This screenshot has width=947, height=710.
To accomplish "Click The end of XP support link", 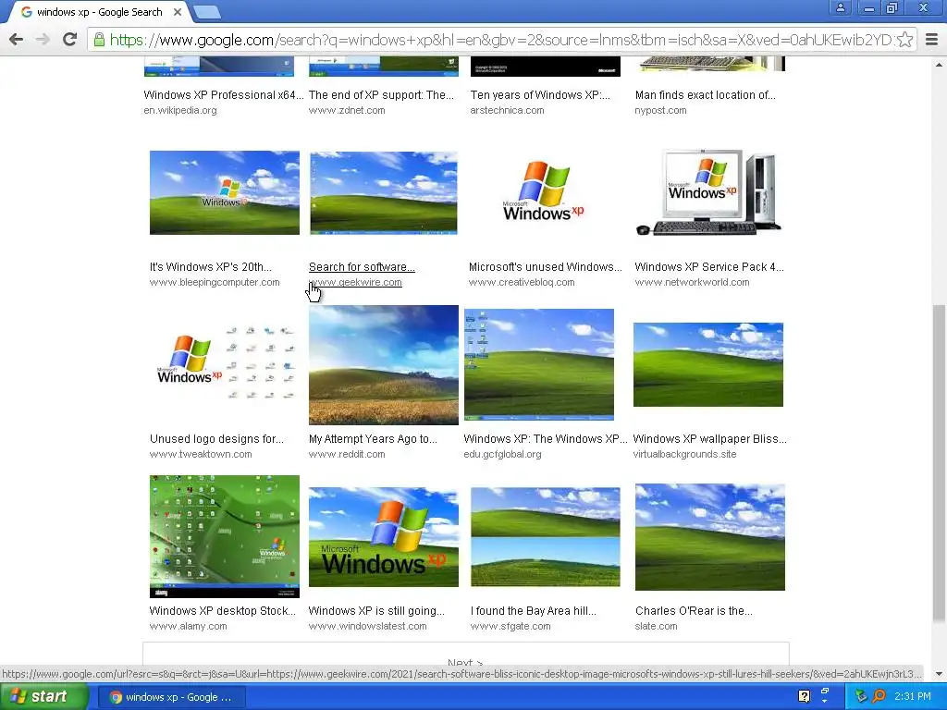I will point(381,95).
